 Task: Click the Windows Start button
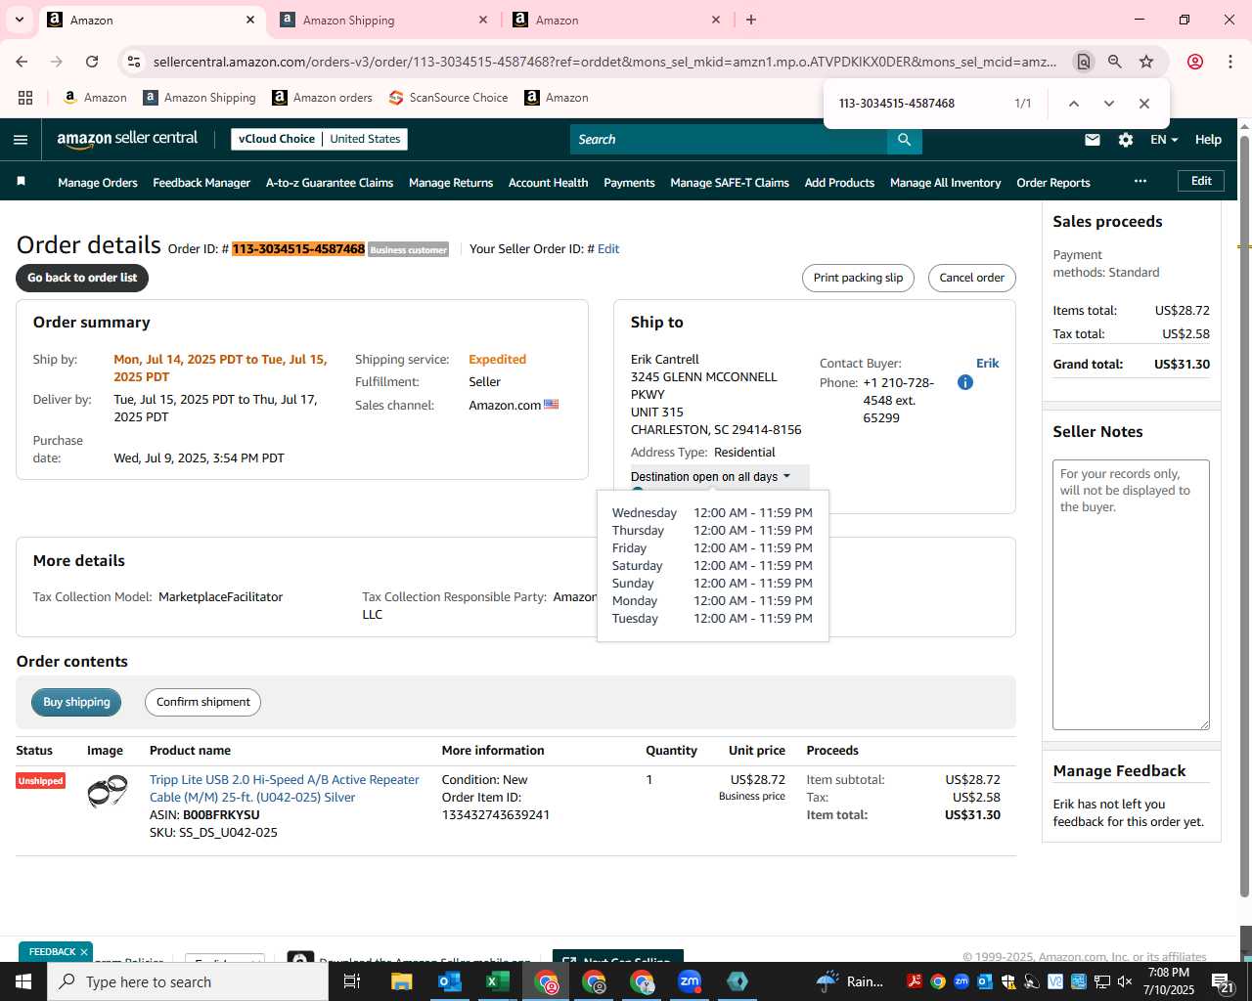pos(23,981)
